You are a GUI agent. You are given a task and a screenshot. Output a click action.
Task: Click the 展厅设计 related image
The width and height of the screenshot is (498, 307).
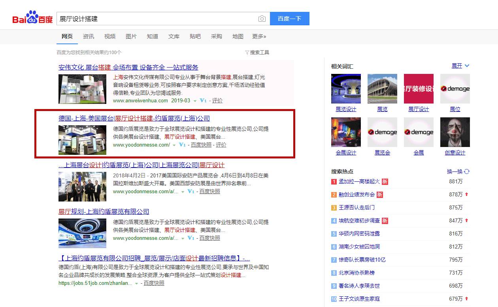tap(419, 89)
